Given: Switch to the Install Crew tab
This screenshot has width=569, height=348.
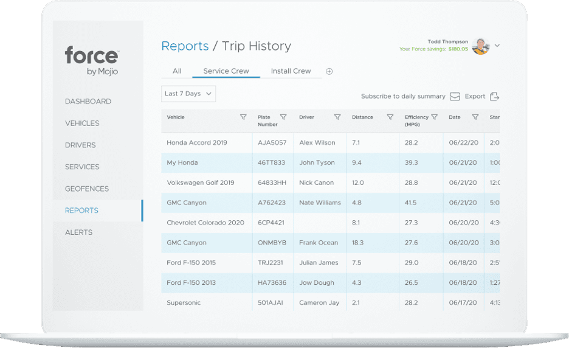Looking at the screenshot, I should click(x=291, y=71).
